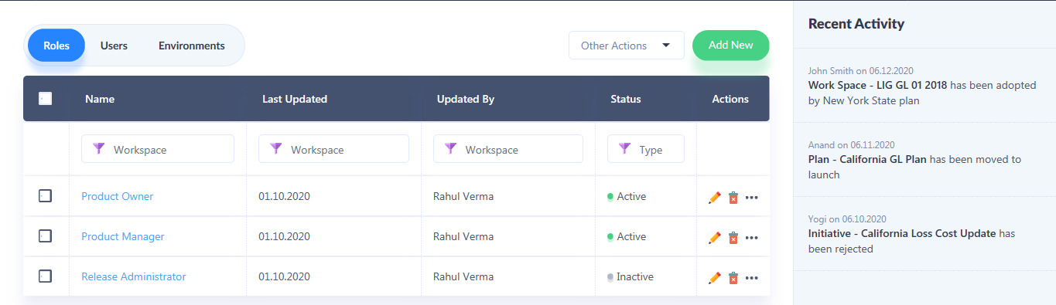The height and width of the screenshot is (305, 1056).
Task: Switch to the Users tab
Action: pos(114,46)
